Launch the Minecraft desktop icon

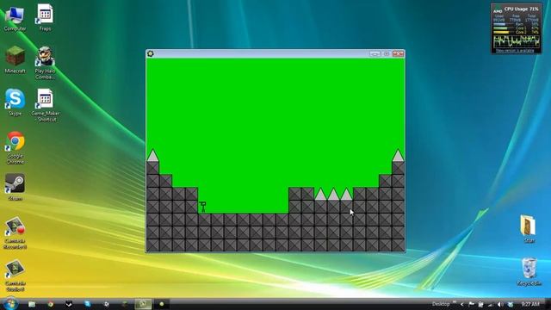[15, 59]
